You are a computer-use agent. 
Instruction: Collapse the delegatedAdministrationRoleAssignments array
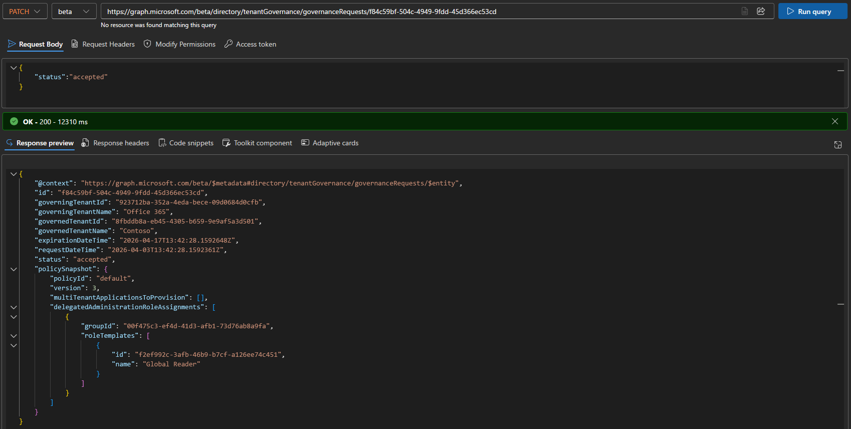[14, 307]
